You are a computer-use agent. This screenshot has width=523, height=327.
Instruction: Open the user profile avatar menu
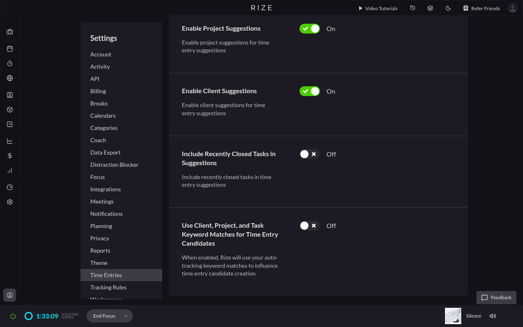click(x=512, y=8)
